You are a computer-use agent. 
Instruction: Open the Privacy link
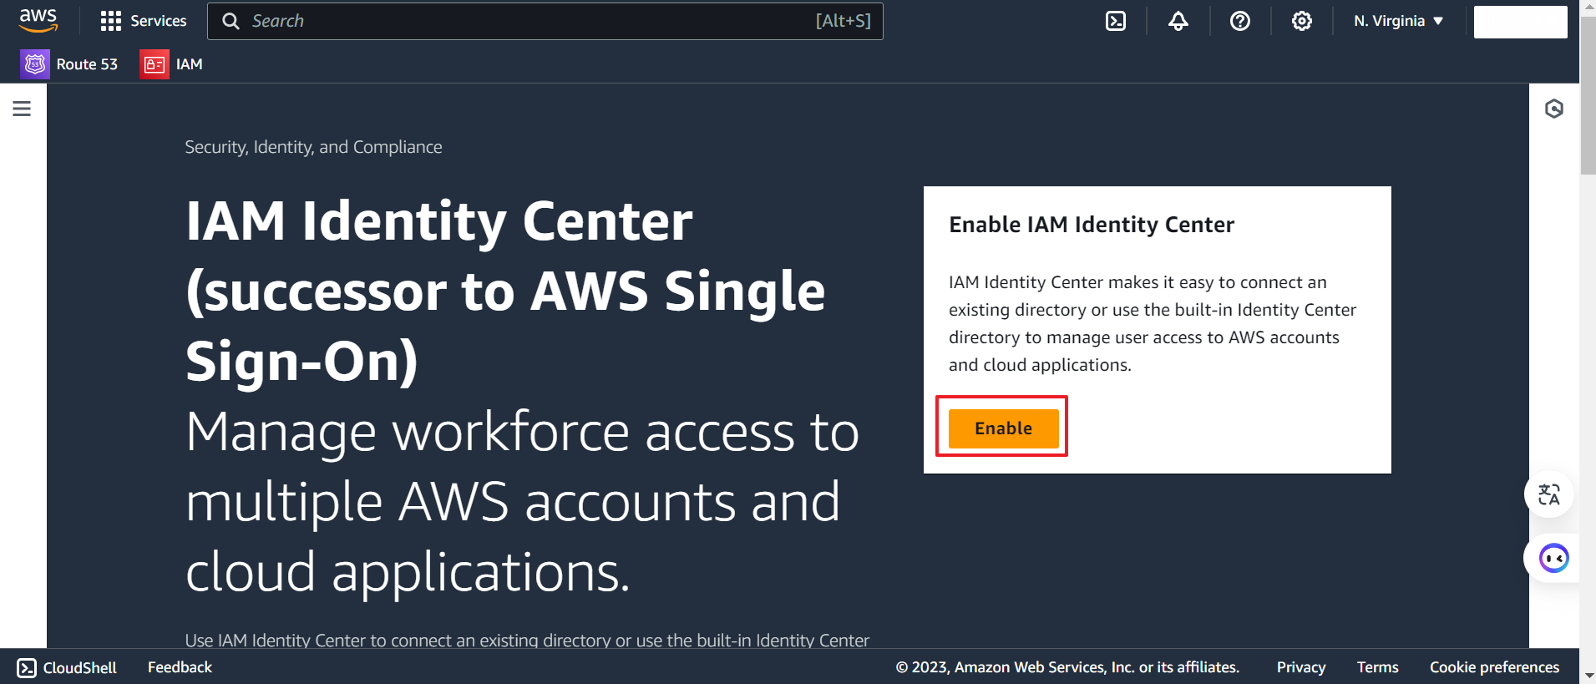point(1300,667)
